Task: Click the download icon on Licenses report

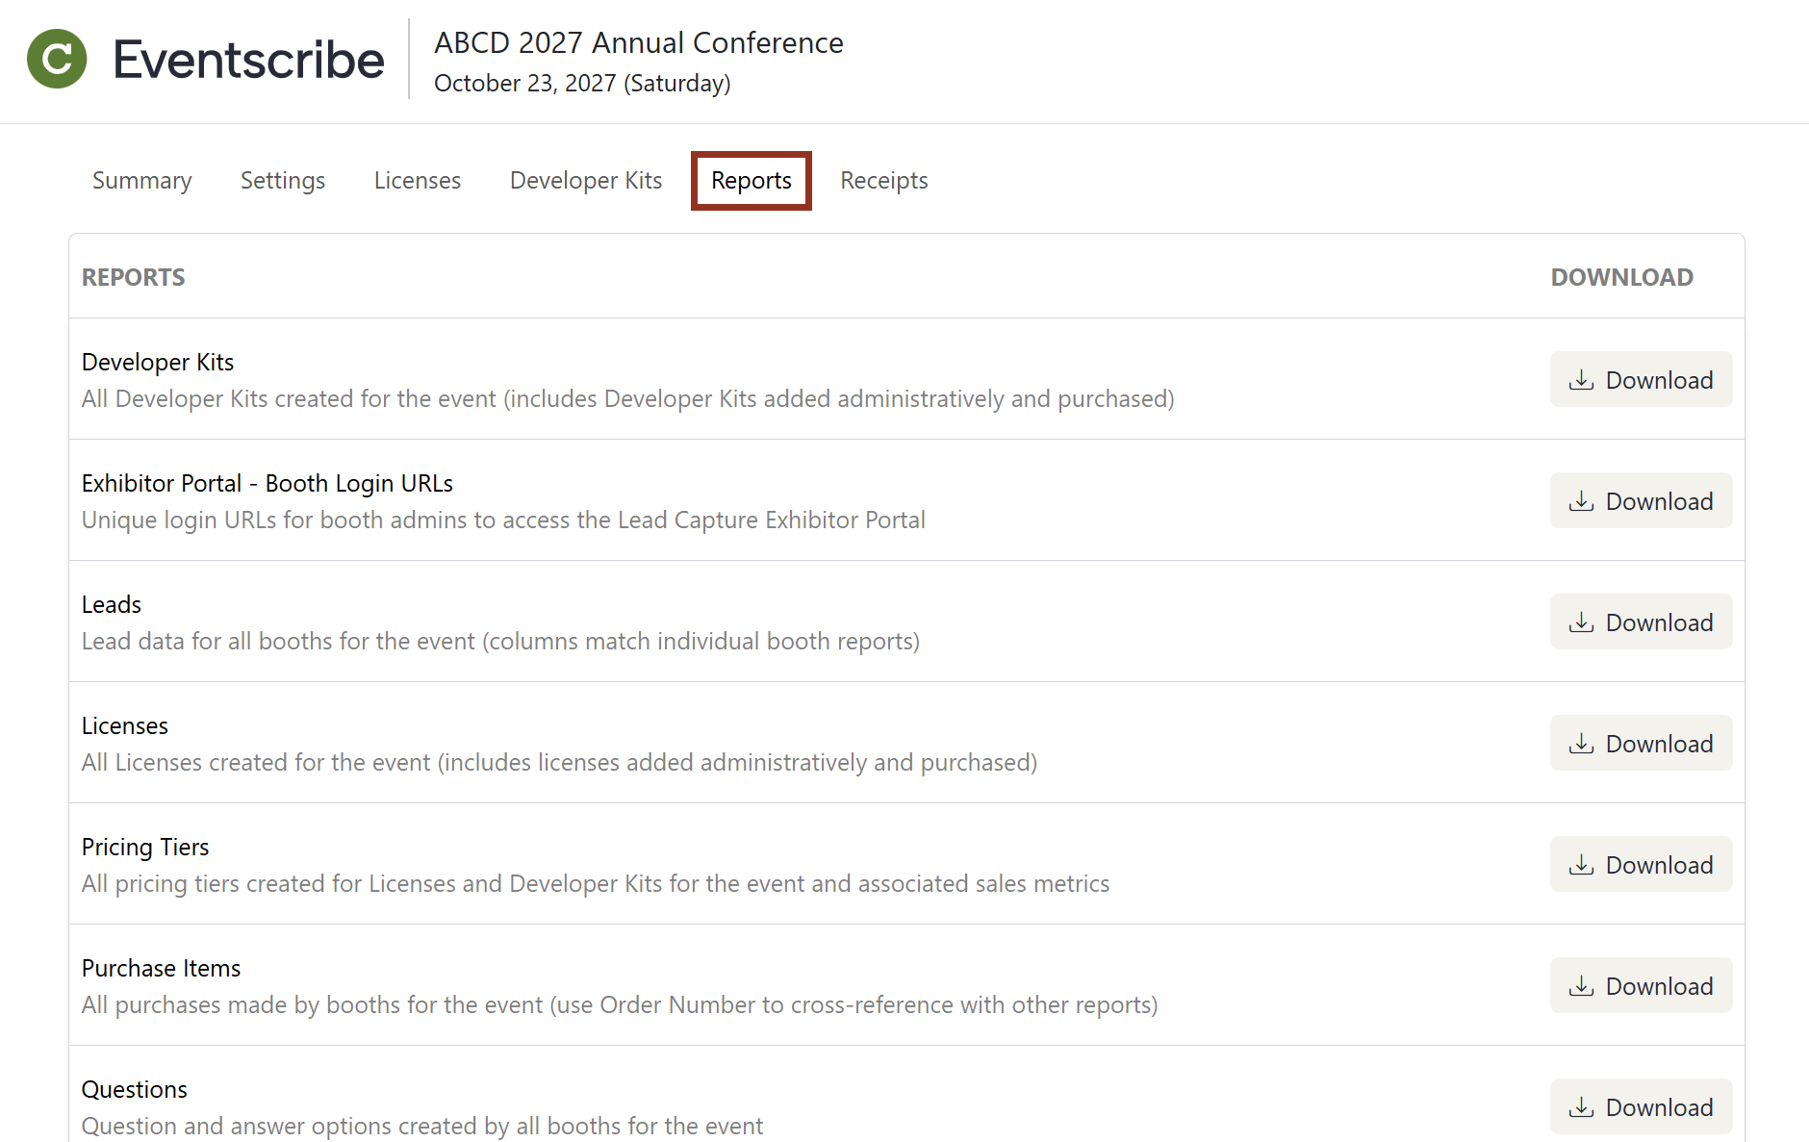Action: tap(1581, 743)
